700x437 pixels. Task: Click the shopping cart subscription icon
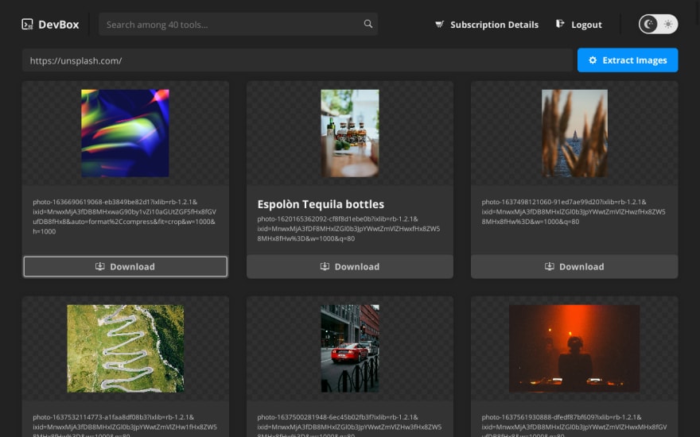pos(440,24)
